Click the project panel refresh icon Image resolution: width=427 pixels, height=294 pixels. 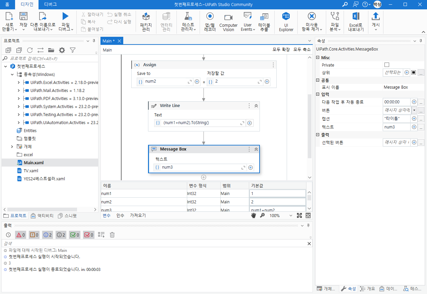[30, 50]
